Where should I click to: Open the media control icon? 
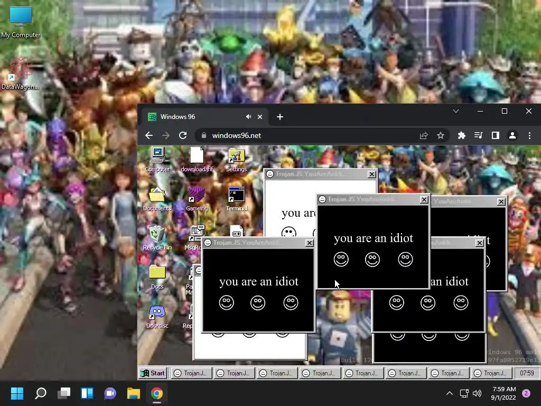point(478,135)
